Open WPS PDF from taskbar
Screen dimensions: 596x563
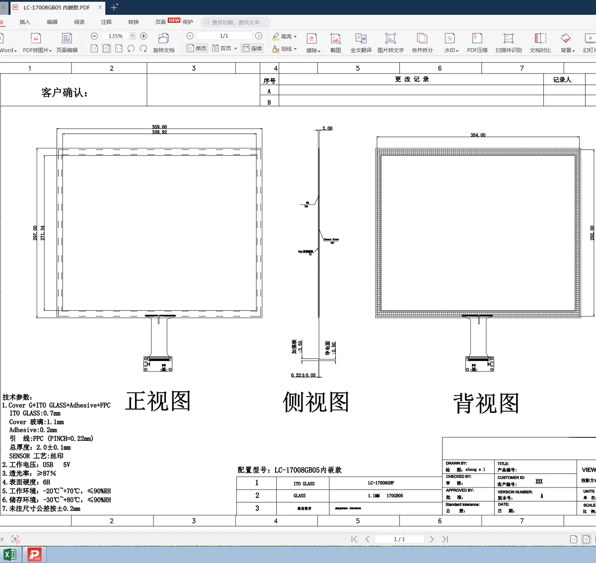(34, 555)
